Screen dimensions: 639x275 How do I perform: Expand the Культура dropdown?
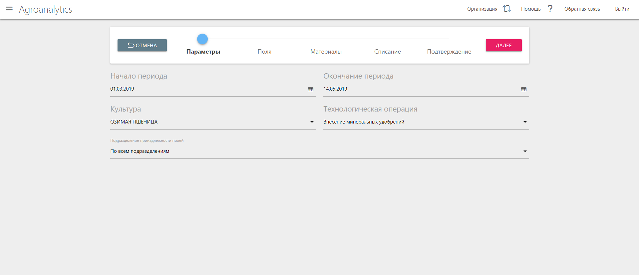tap(312, 122)
